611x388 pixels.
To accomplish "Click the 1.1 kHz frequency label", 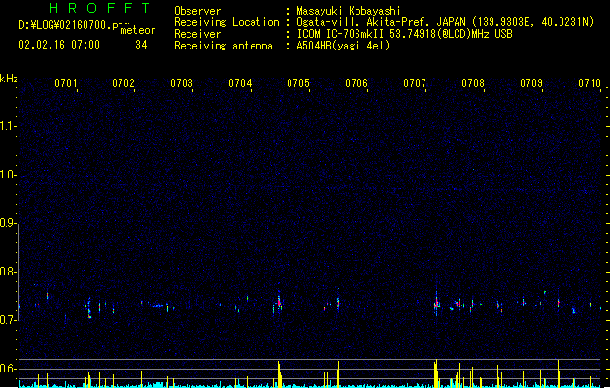I will [x=9, y=126].
